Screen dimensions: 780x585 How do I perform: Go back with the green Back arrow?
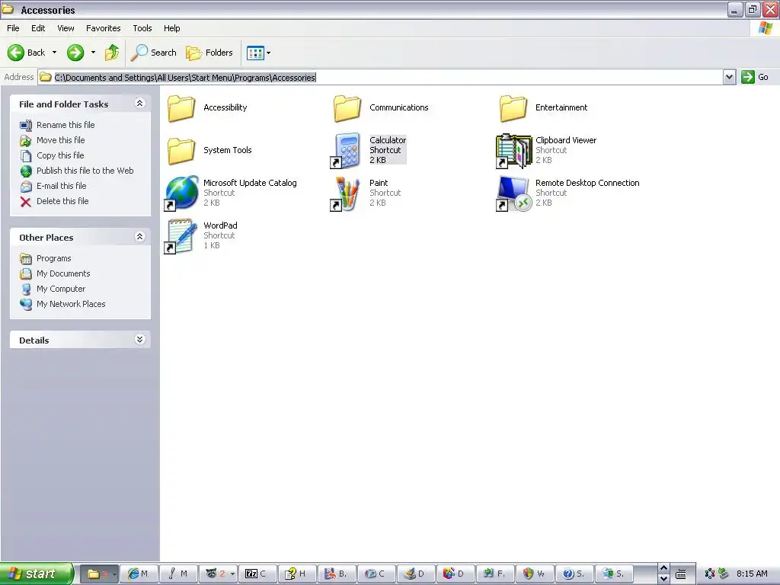click(x=16, y=53)
